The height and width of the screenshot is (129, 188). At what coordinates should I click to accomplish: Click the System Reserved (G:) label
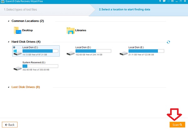(34, 62)
